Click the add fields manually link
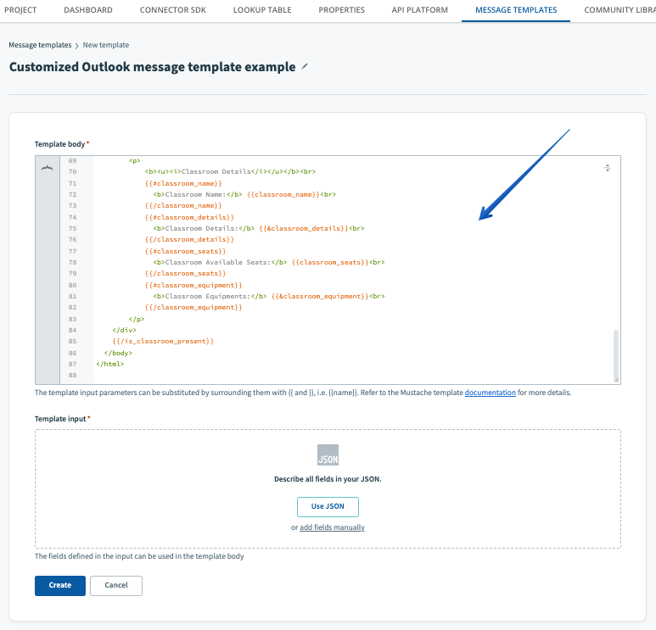This screenshot has height=630, width=656. [332, 527]
